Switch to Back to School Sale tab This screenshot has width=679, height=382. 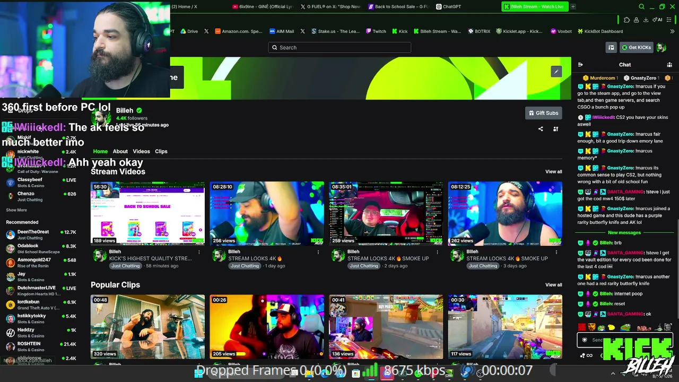point(398,6)
